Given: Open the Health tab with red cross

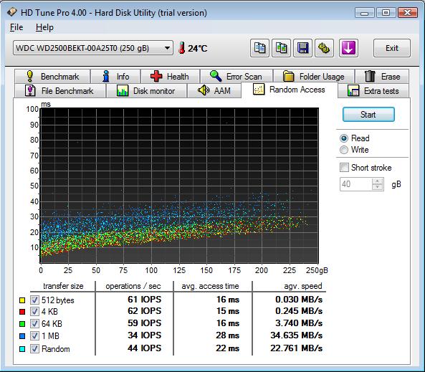Looking at the screenshot, I should click(171, 76).
